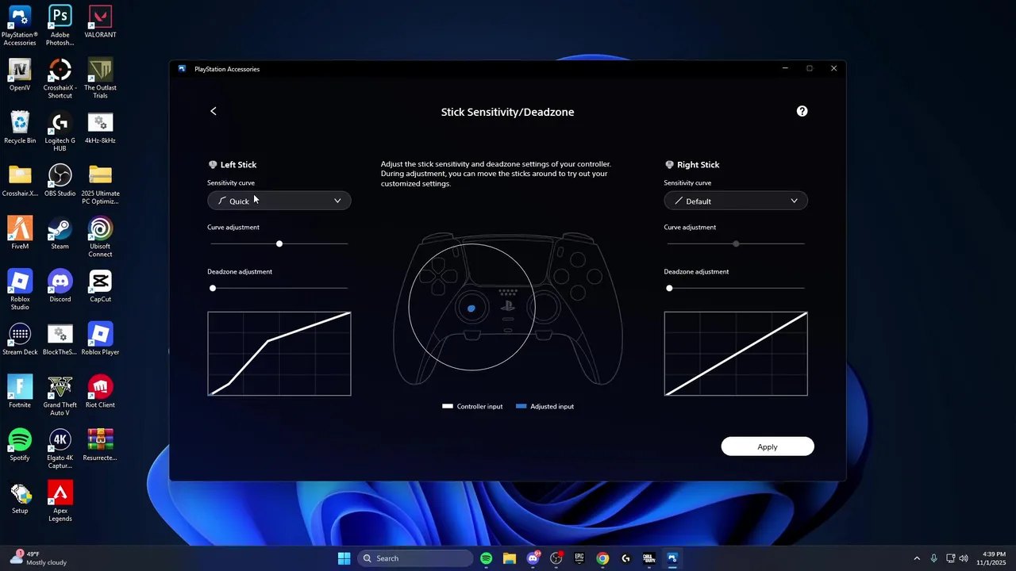Screen dimensions: 1016x571
Task: Open the weather widget in taskbar
Action: (x=40, y=558)
